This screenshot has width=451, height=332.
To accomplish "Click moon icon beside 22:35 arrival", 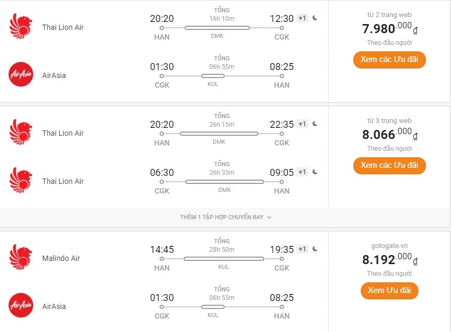I will (x=315, y=124).
